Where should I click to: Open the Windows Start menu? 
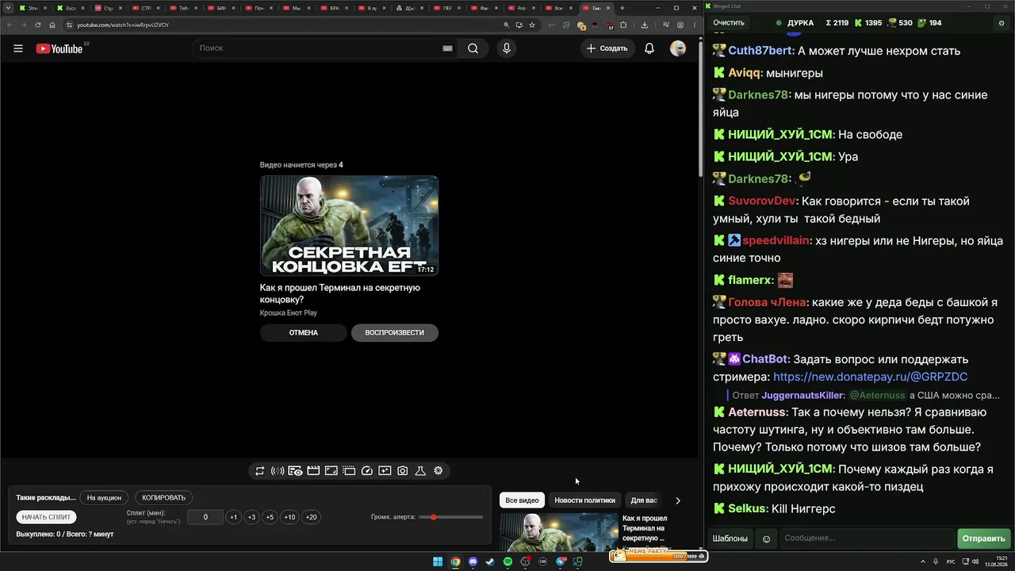(x=438, y=562)
